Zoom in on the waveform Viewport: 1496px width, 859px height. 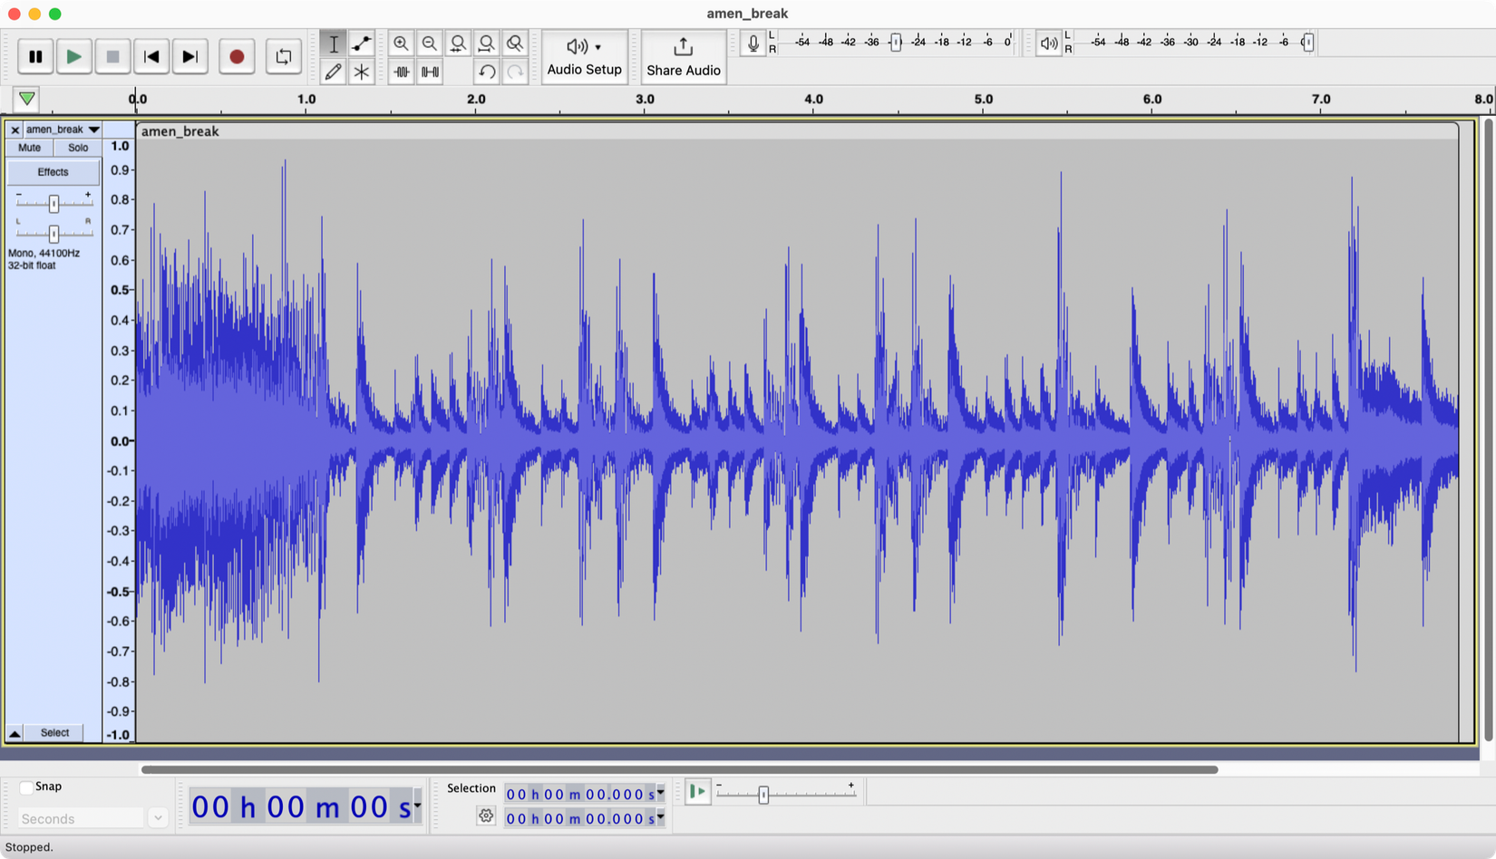(402, 43)
